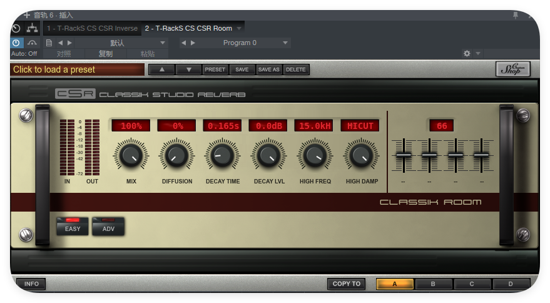Enable EASY mode button
Screen dimensions: 550x303
[73, 227]
